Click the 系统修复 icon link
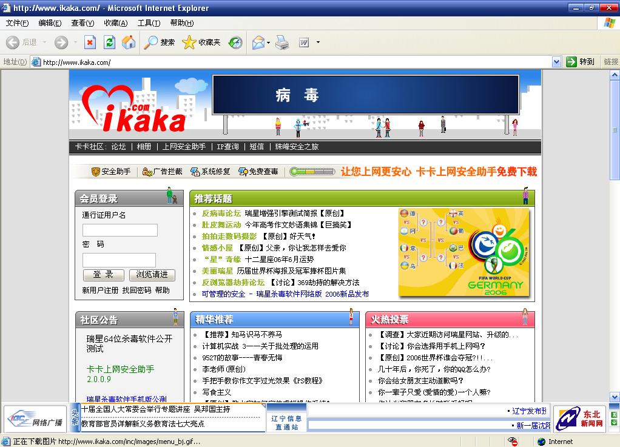Screen dimensions: 620x447 [x=210, y=172]
